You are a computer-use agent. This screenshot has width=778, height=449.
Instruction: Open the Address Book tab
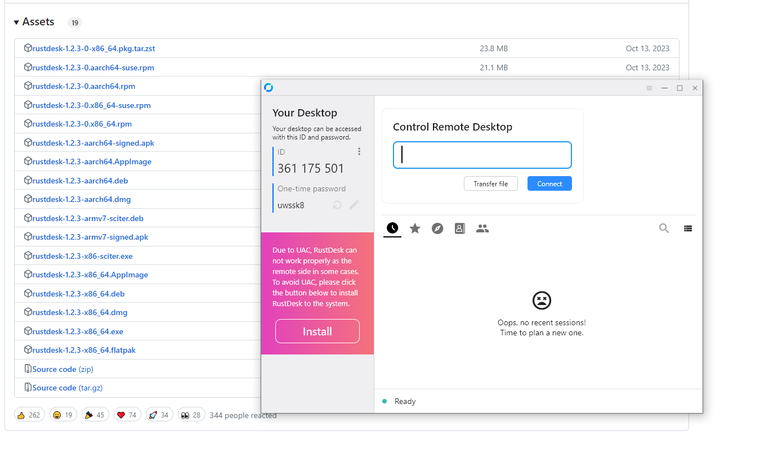(460, 228)
